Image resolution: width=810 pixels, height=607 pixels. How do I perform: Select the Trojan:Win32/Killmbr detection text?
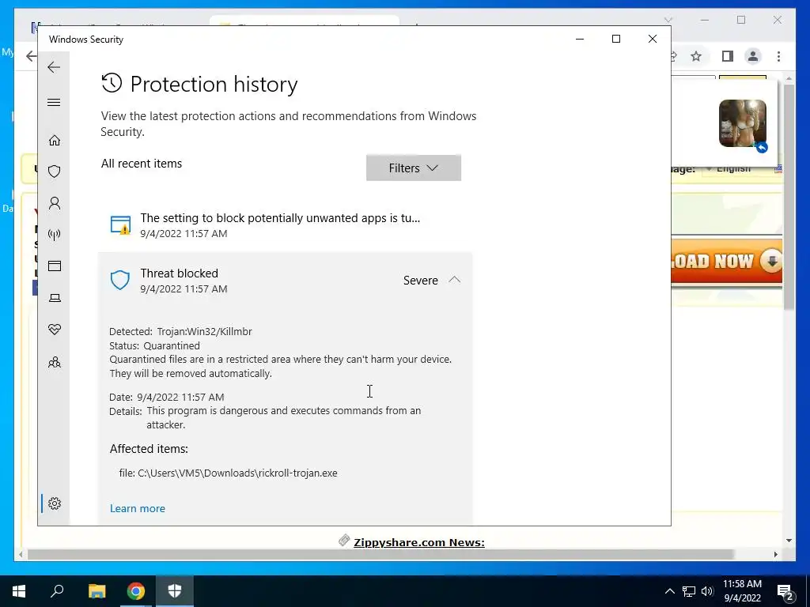tap(205, 331)
